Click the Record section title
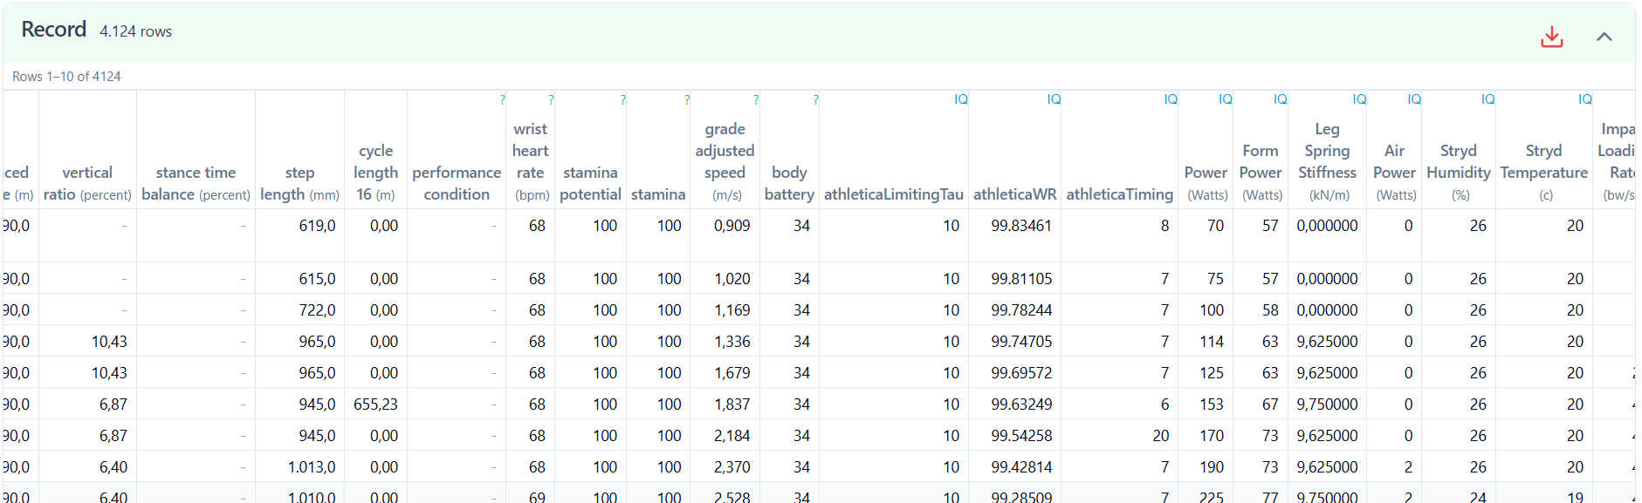This screenshot has height=503, width=1642. pos(54,30)
